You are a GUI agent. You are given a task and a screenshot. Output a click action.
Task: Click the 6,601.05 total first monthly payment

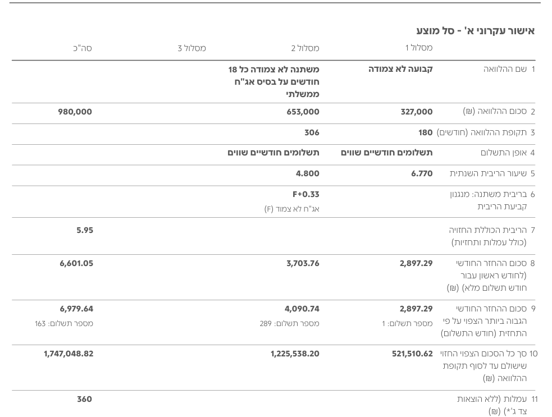point(76,263)
